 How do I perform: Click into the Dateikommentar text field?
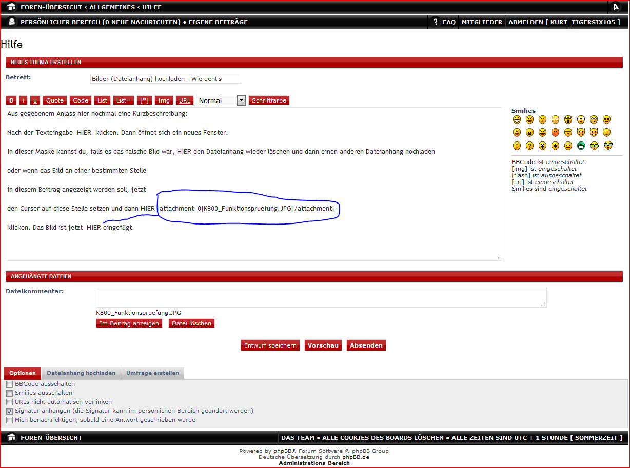click(x=321, y=297)
